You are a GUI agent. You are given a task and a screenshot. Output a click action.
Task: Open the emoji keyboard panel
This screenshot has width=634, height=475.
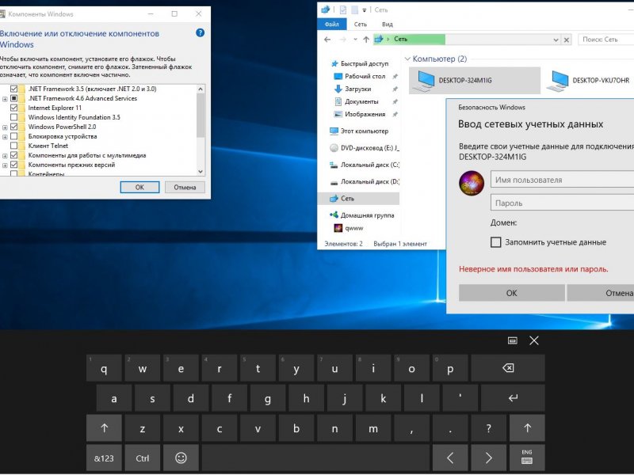pos(181,458)
